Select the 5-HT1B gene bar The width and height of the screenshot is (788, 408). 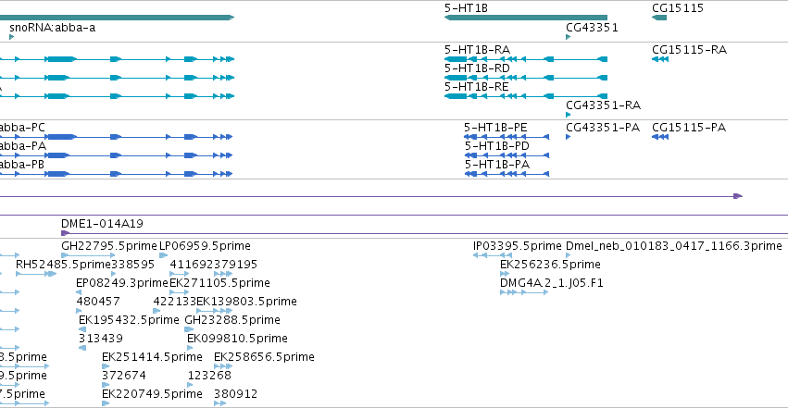[x=526, y=18]
